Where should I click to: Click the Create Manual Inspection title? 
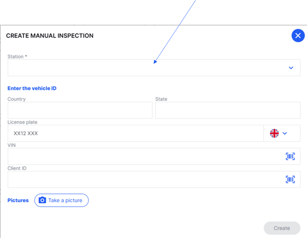pos(50,36)
